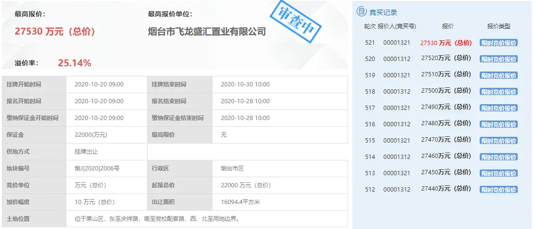Select bid price 27450万元 in the record list
535x229 pixels.
446,173
